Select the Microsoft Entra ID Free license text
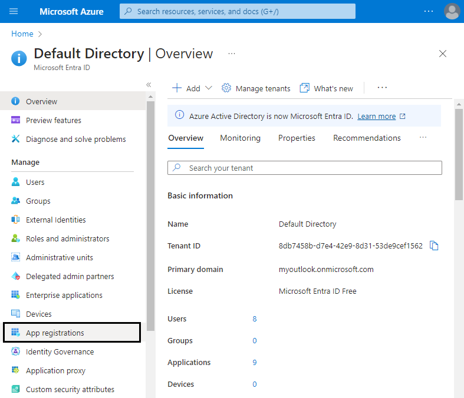Screen dimensions: 464x398 click(318, 291)
